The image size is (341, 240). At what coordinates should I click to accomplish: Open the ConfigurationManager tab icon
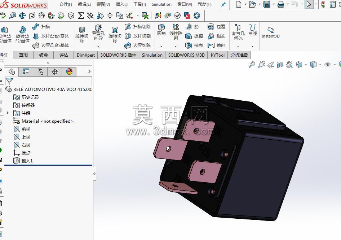40,72
